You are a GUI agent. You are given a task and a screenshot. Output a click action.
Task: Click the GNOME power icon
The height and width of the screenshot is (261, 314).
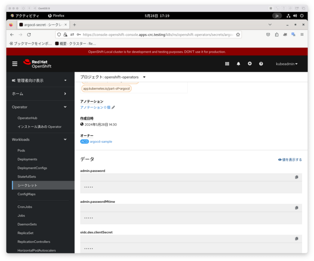click(302, 16)
